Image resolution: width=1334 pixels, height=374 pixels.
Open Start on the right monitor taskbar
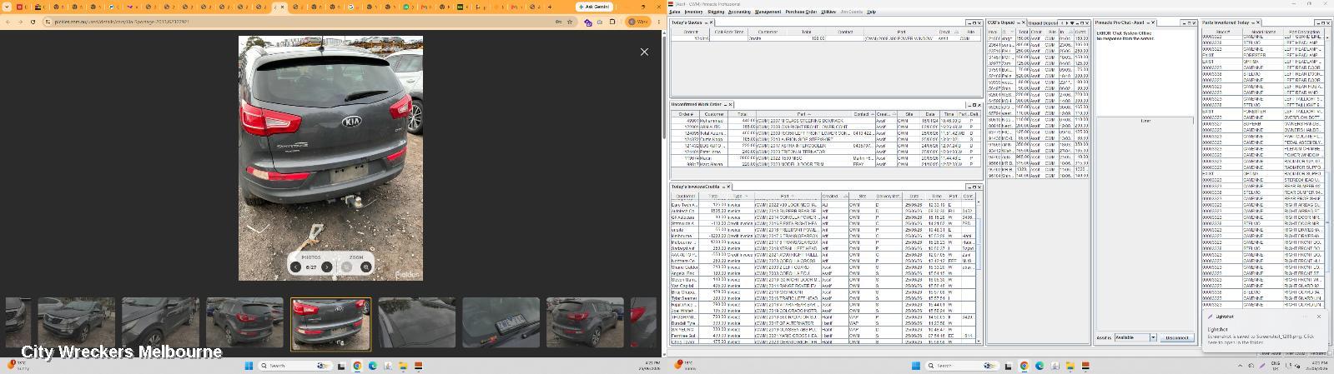point(915,366)
